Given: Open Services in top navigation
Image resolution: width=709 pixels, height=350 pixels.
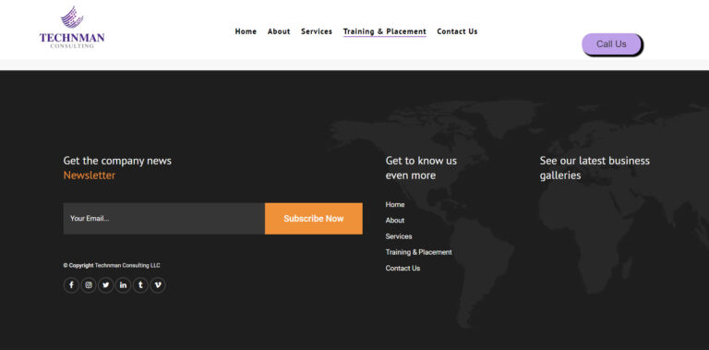Looking at the screenshot, I should coord(317,31).
